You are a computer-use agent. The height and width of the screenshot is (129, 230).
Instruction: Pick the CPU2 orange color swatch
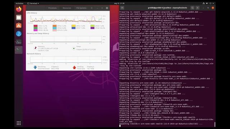tap(55, 26)
